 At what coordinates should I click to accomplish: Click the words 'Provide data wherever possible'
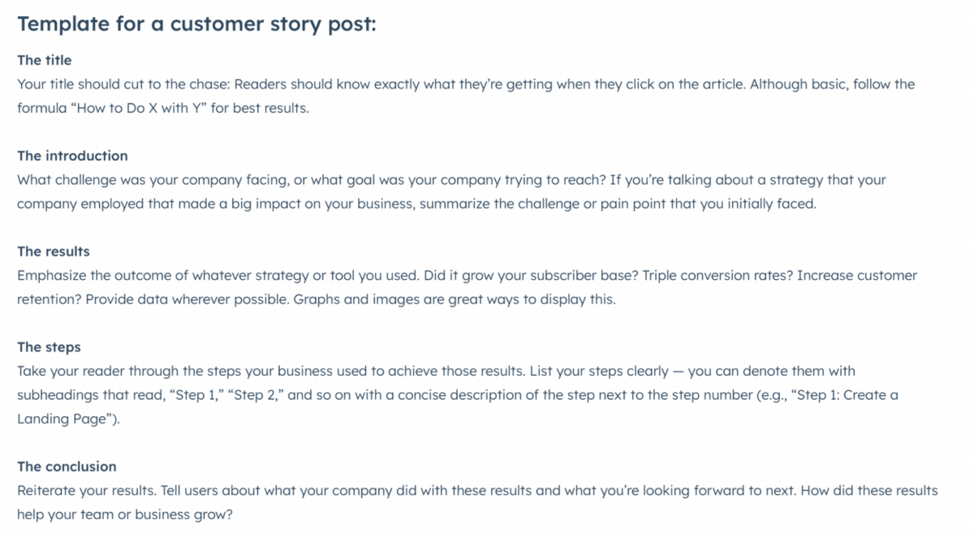(x=187, y=299)
